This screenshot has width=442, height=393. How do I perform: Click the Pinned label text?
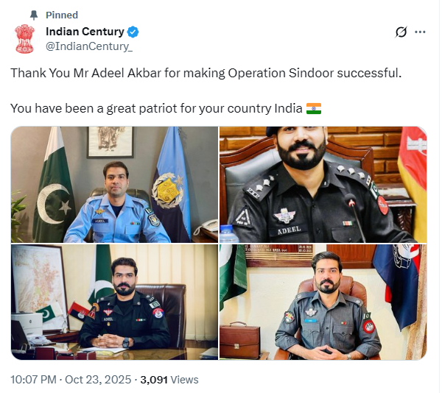[62, 15]
